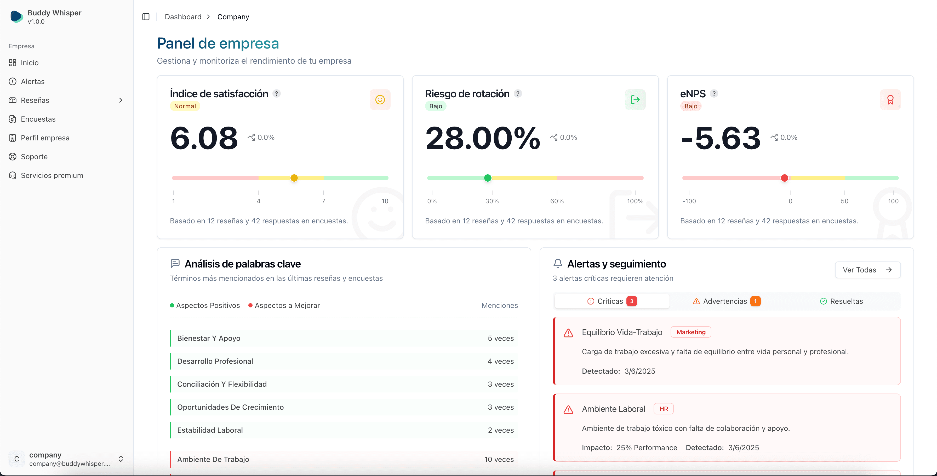Click the Servicios premium headset icon
This screenshot has height=476, width=937.
coord(12,175)
